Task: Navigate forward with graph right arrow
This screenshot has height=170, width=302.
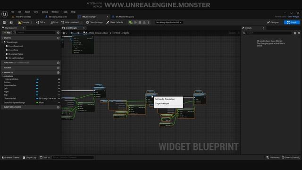Action: (x=78, y=33)
